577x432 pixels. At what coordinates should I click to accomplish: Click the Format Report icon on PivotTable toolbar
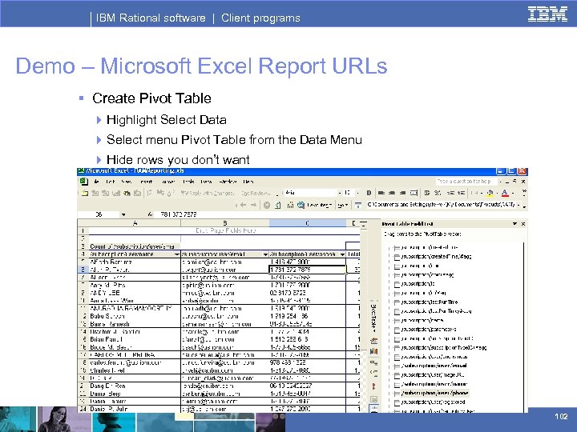(374, 341)
